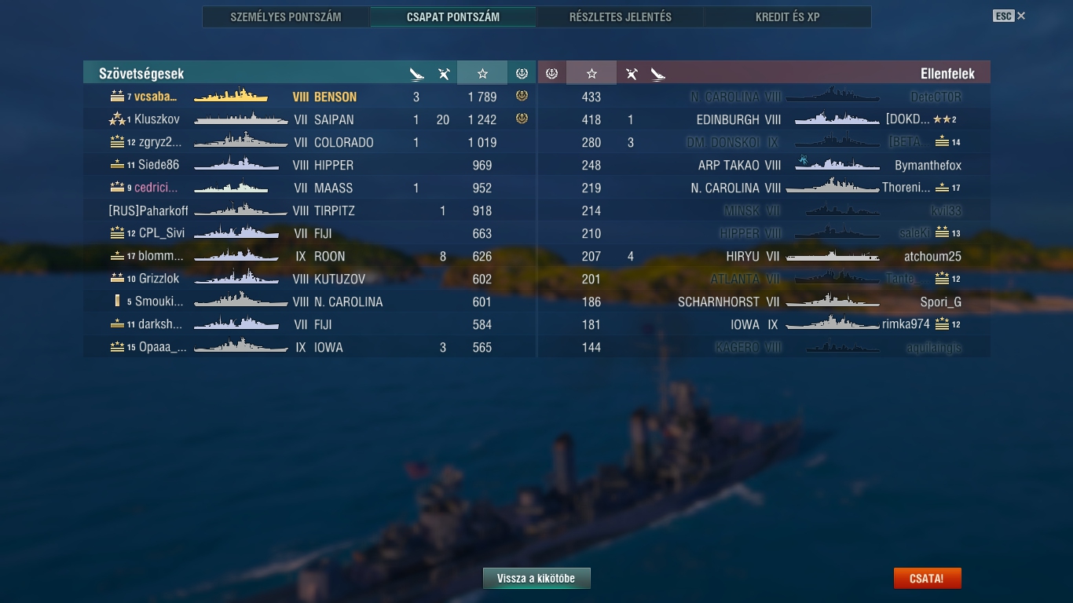The width and height of the screenshot is (1073, 603).
Task: Click allies achievements wreath column icon
Action: pyautogui.click(x=522, y=73)
